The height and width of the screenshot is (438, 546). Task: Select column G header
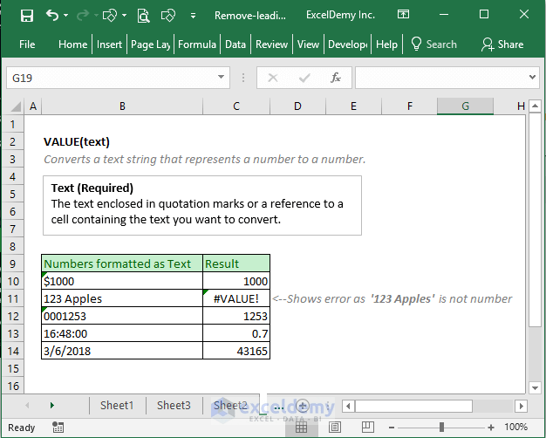(x=465, y=106)
